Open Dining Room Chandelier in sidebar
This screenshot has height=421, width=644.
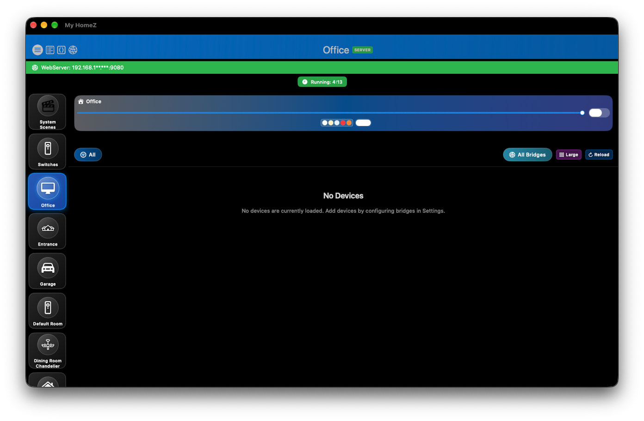pos(47,351)
